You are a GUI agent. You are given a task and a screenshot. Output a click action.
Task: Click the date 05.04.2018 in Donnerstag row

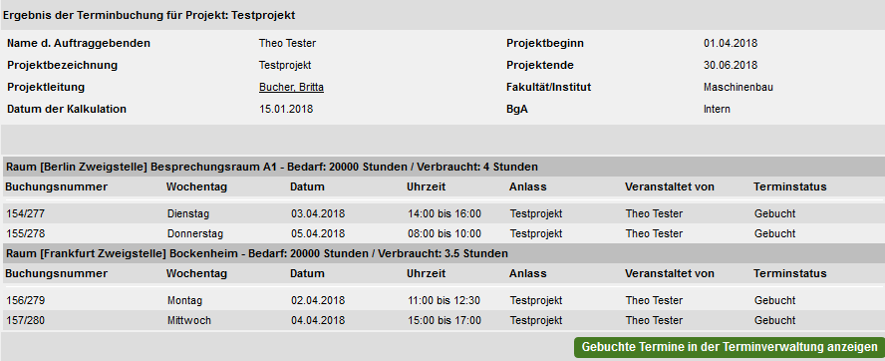(318, 233)
